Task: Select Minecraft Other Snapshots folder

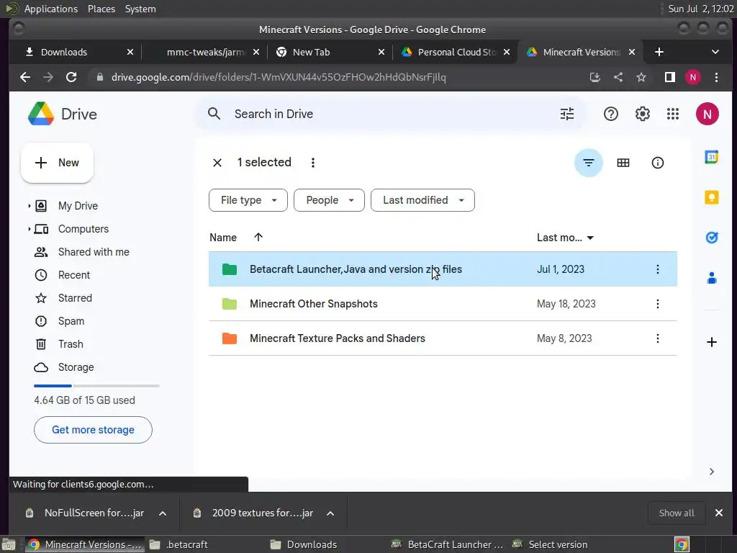Action: (443, 304)
